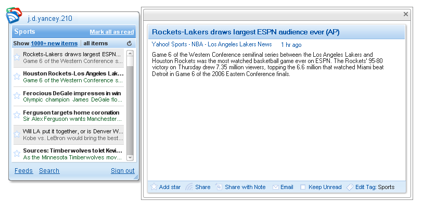Viewport: 423px width, 213px height.
Task: Click the Sign out link
Action: [122, 171]
